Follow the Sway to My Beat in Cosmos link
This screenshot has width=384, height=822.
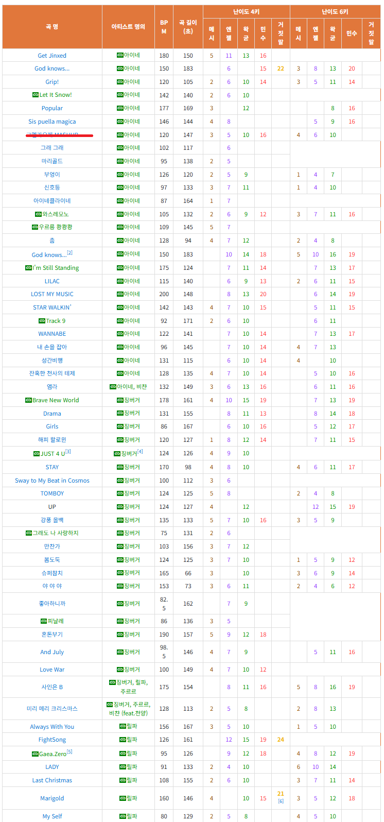[x=52, y=481]
